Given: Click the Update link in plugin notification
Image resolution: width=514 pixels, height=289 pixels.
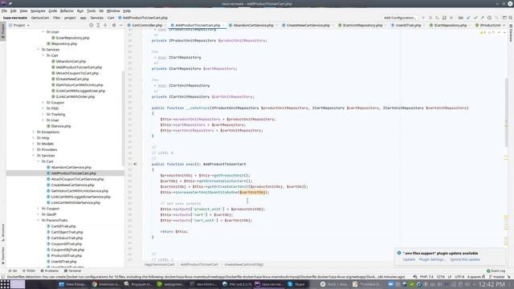Looking at the screenshot, I should click(409, 259).
